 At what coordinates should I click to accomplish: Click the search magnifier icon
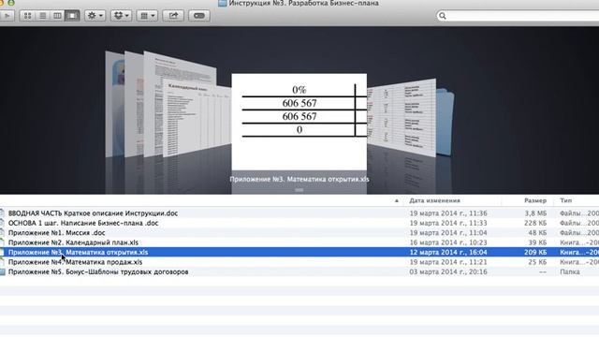pos(443,16)
